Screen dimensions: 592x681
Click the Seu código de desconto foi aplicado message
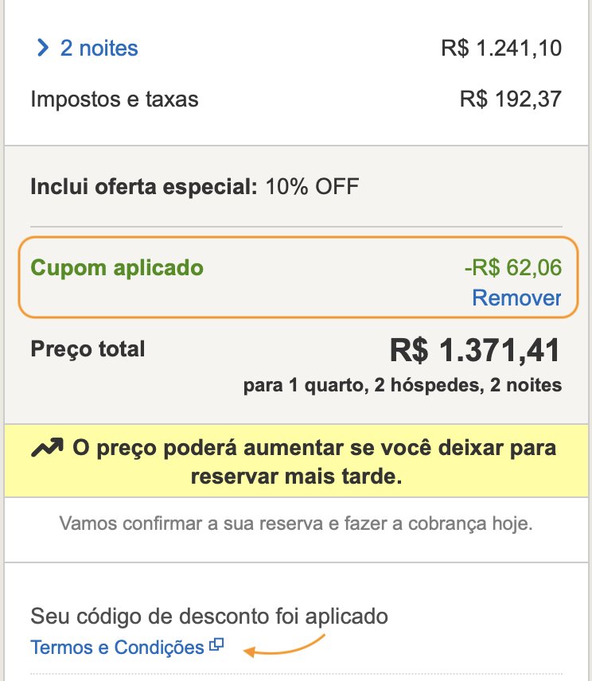click(209, 616)
